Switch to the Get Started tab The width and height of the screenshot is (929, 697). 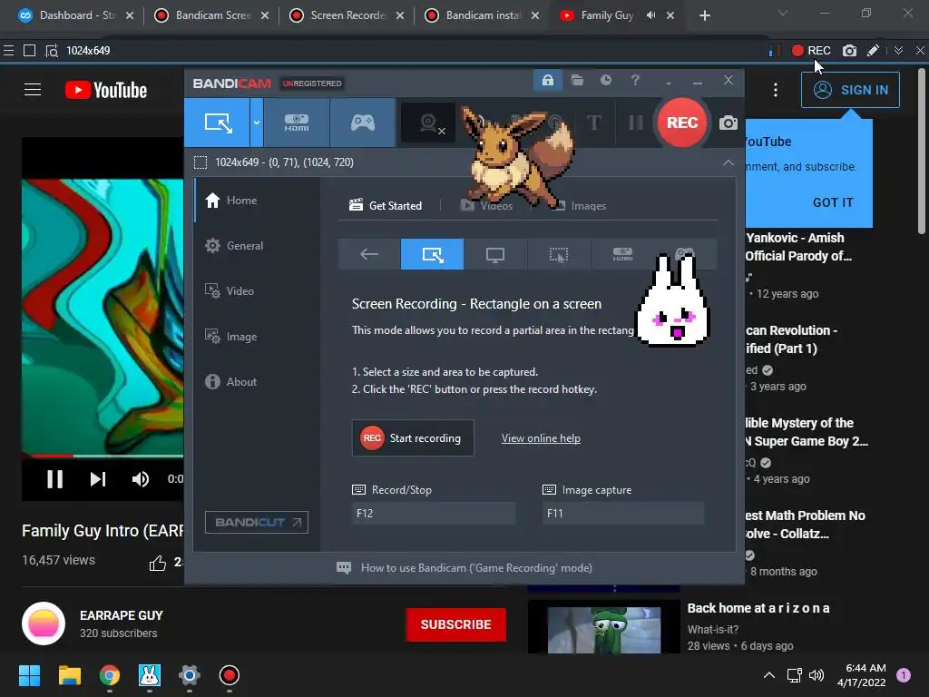(x=386, y=206)
